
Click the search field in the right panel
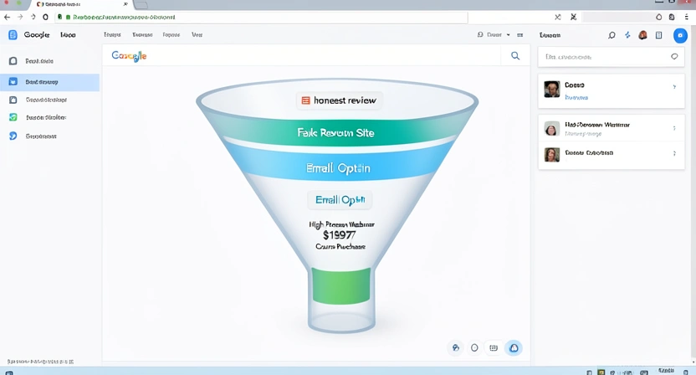point(612,57)
